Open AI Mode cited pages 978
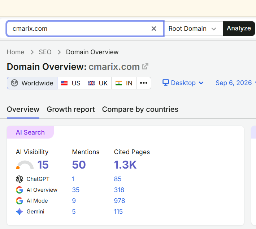256x229 pixels. click(x=120, y=201)
